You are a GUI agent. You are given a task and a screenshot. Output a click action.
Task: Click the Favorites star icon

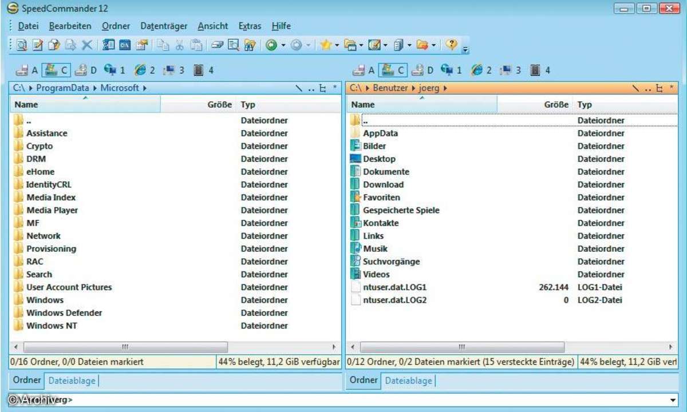click(326, 45)
